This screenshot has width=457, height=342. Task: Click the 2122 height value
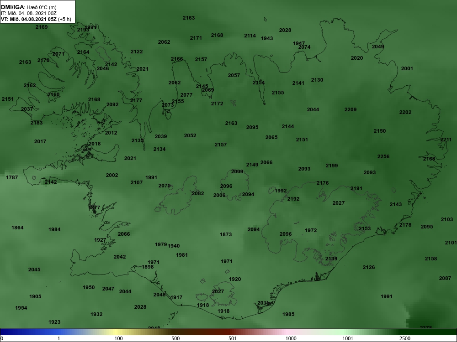click(137, 52)
